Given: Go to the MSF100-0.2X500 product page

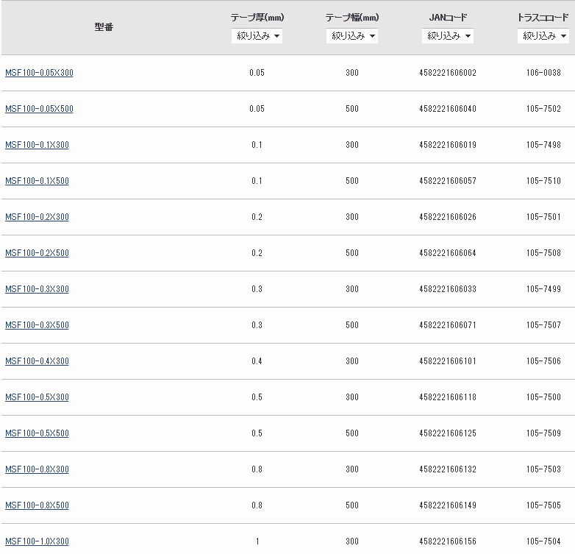Looking at the screenshot, I should click(37, 253).
